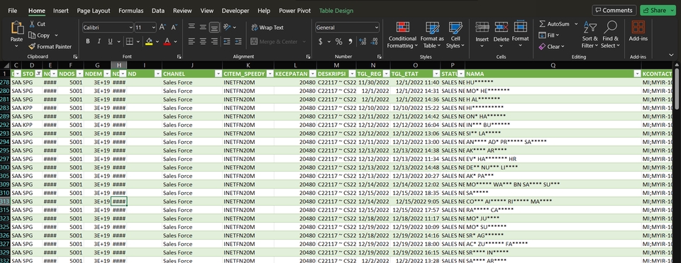Increase decimal places

(362, 42)
